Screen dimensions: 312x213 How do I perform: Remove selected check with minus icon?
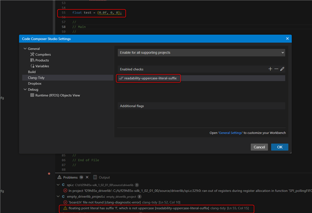(x=276, y=69)
